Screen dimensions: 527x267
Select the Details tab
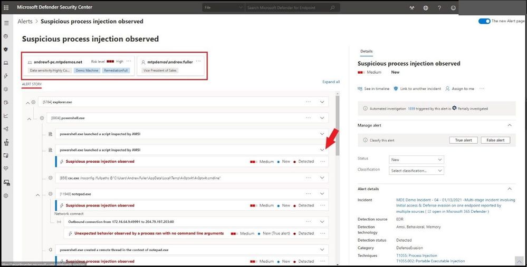point(366,51)
